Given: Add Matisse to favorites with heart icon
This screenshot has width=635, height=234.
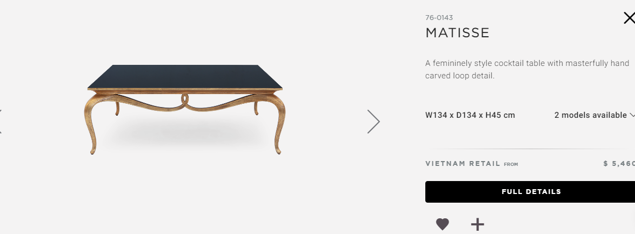Looking at the screenshot, I should coord(442,224).
